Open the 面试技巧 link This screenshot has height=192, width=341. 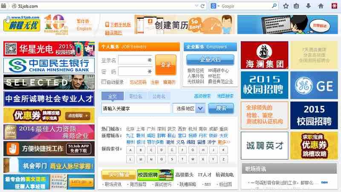(163, 184)
